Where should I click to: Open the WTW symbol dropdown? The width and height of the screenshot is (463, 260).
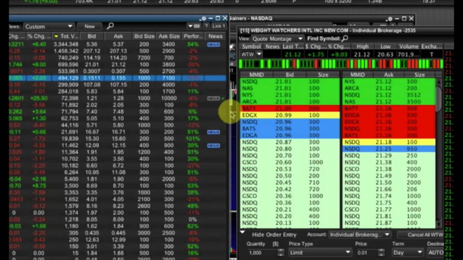point(259,55)
